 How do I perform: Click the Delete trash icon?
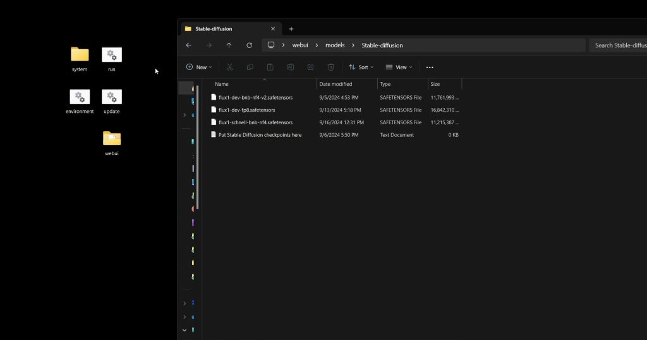click(x=330, y=67)
